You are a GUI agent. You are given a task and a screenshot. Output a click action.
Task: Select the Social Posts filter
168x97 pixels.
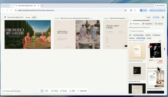141,38
